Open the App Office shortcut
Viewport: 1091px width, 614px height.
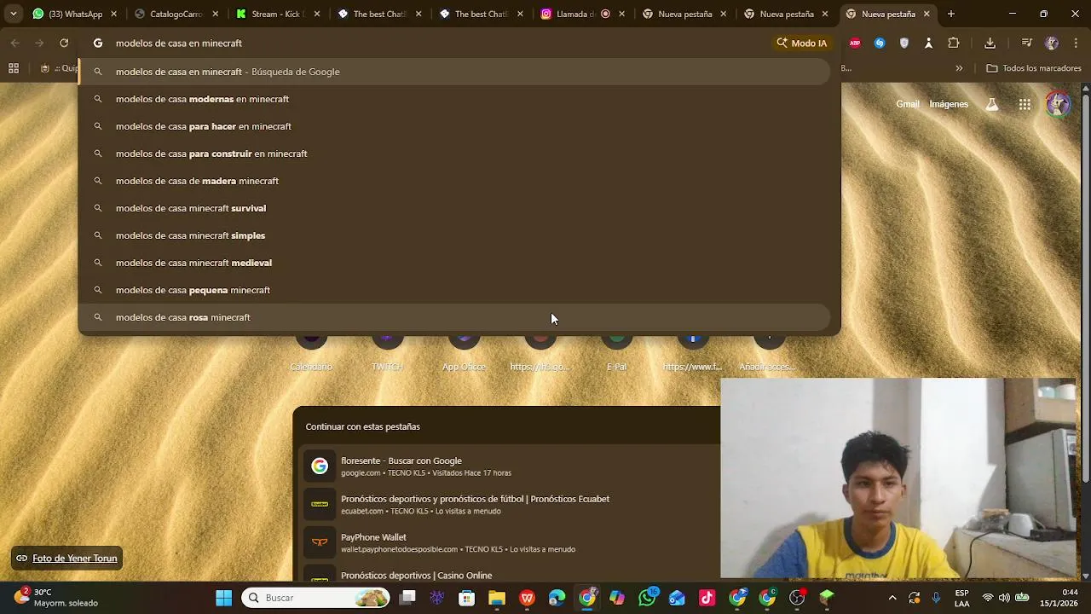(x=464, y=350)
